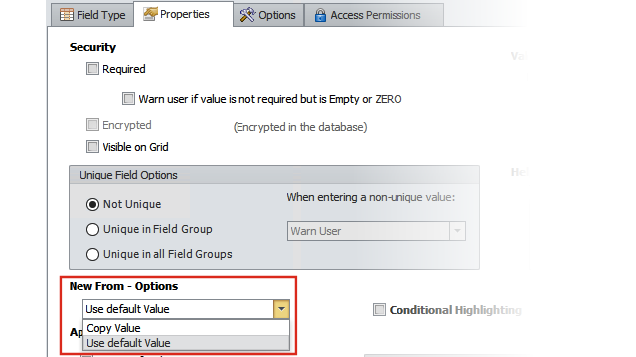Choose Unique in all Field Groups

(x=92, y=254)
